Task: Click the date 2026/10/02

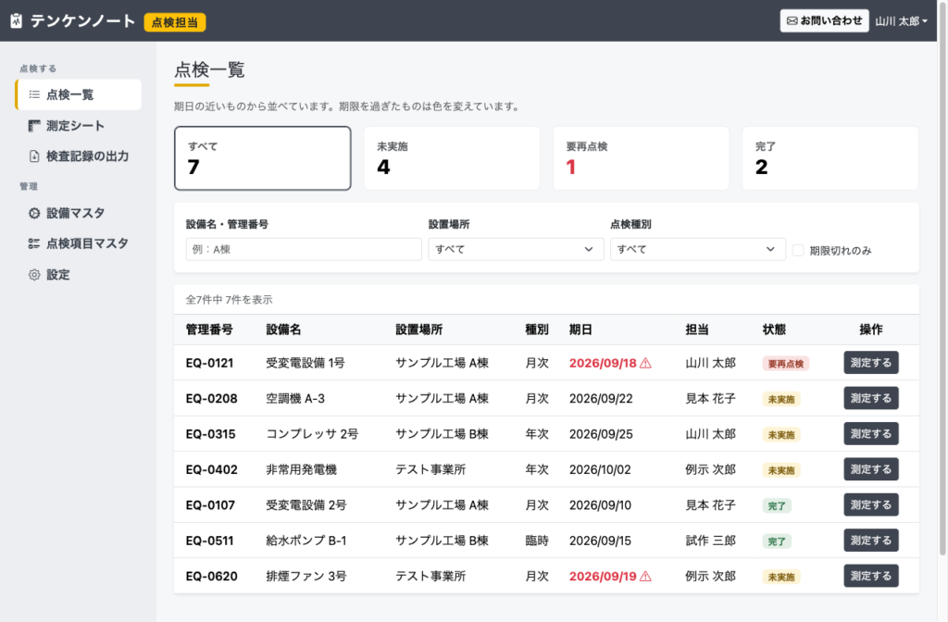Action: click(600, 469)
